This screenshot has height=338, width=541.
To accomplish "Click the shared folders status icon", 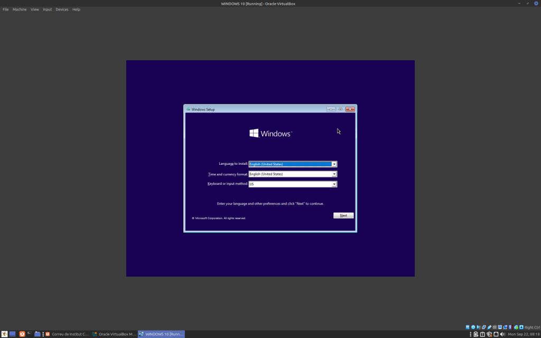I will tap(495, 327).
